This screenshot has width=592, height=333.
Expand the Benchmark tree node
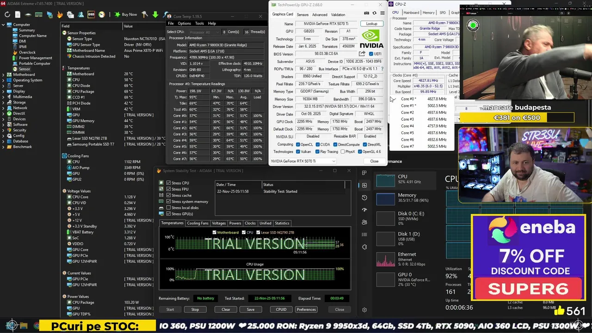point(4,147)
